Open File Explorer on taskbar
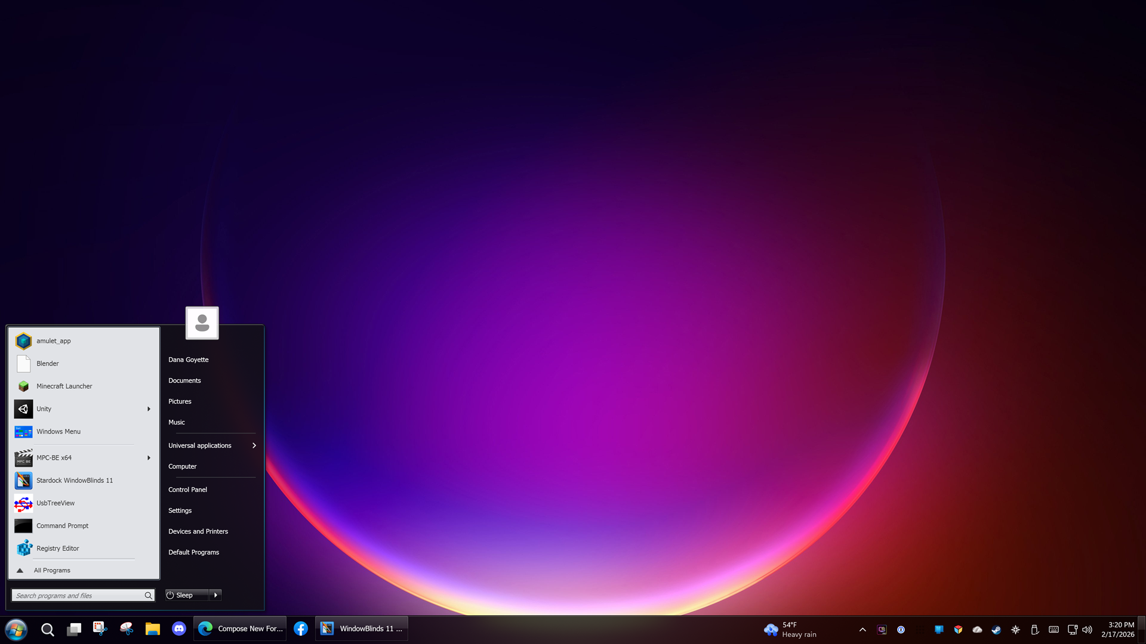The width and height of the screenshot is (1146, 644). coord(152,628)
